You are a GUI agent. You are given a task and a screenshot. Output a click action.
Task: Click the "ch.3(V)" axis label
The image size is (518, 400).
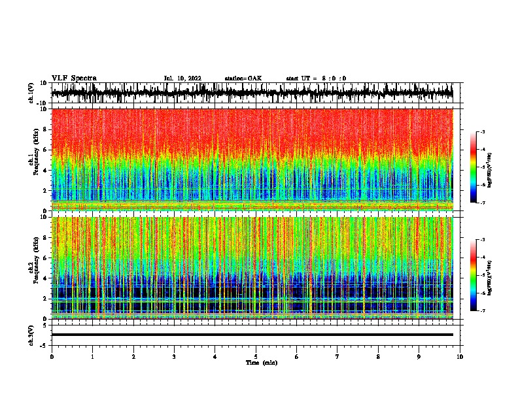(x=31, y=335)
